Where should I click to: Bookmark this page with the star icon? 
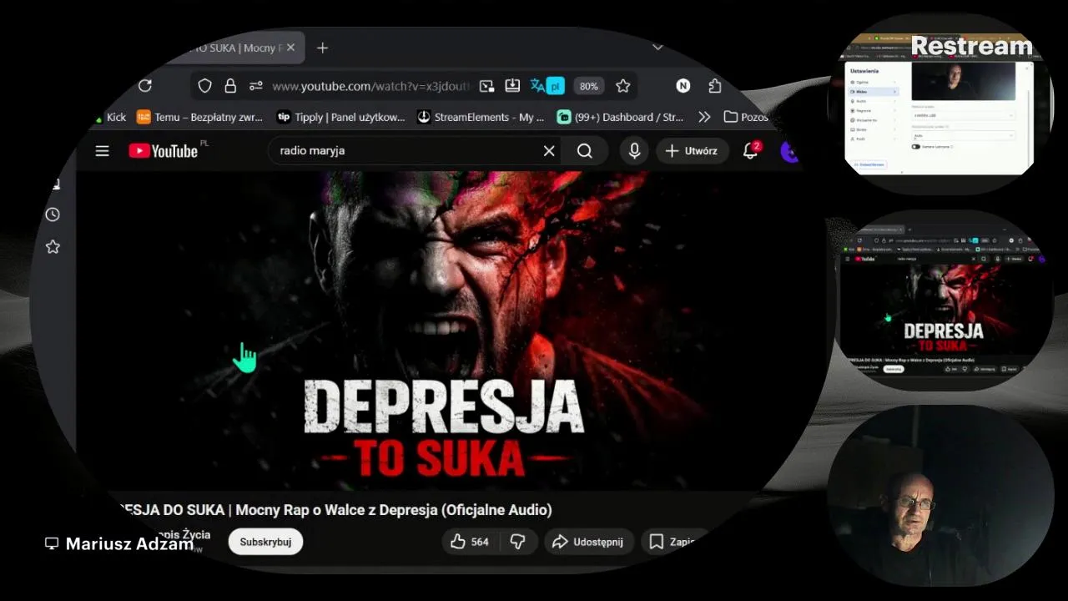pos(622,86)
